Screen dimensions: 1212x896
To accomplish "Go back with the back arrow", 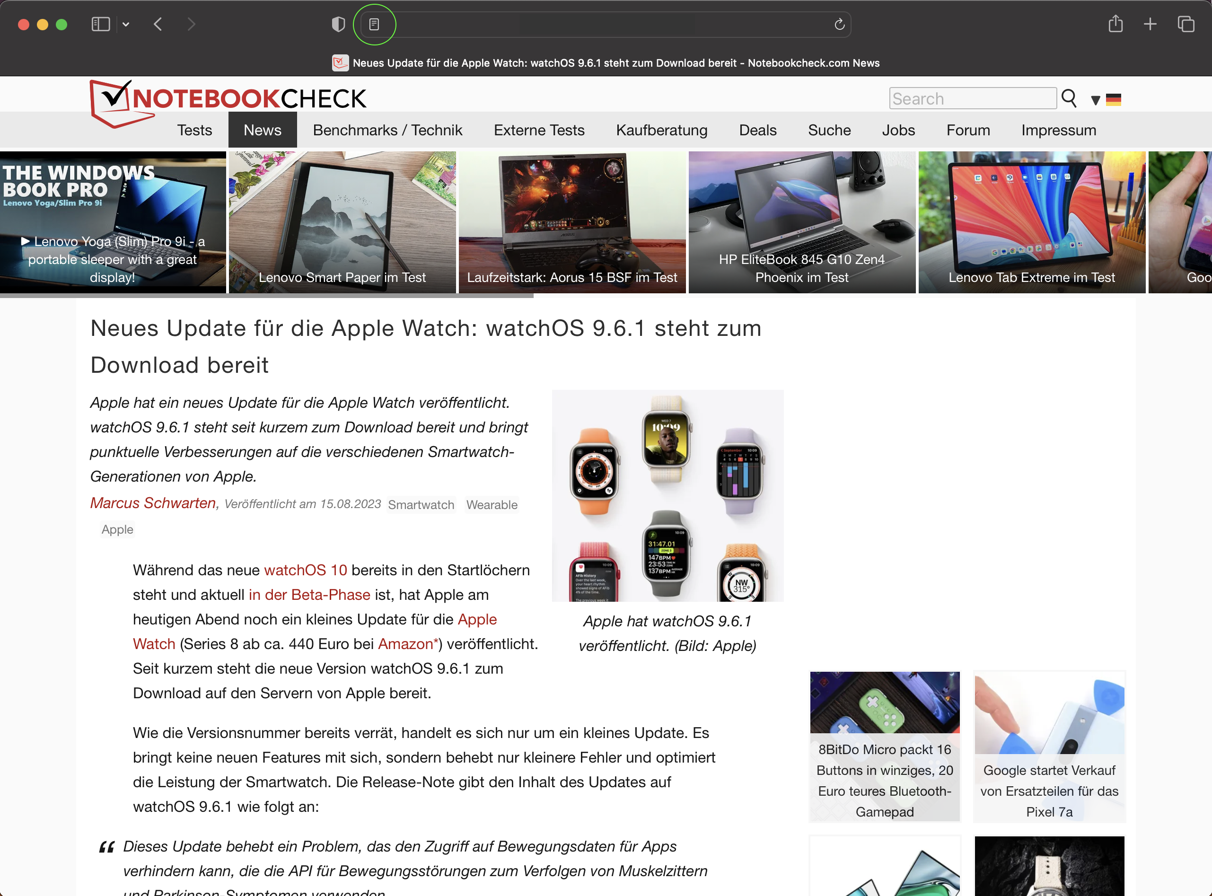I will click(158, 25).
